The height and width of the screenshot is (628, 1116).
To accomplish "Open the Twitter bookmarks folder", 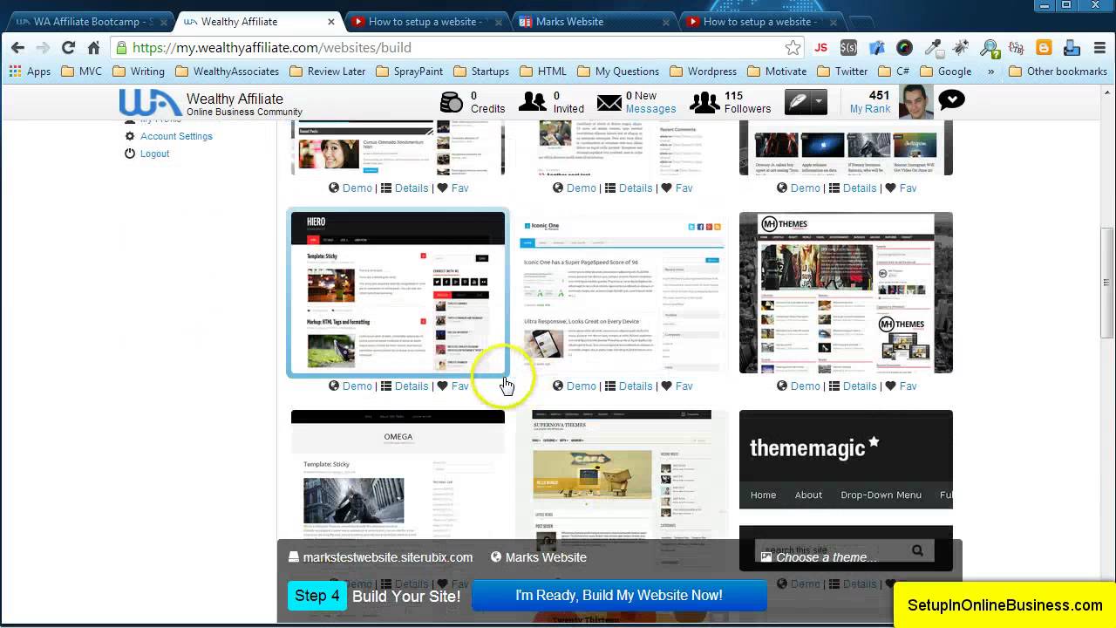I will [841, 72].
